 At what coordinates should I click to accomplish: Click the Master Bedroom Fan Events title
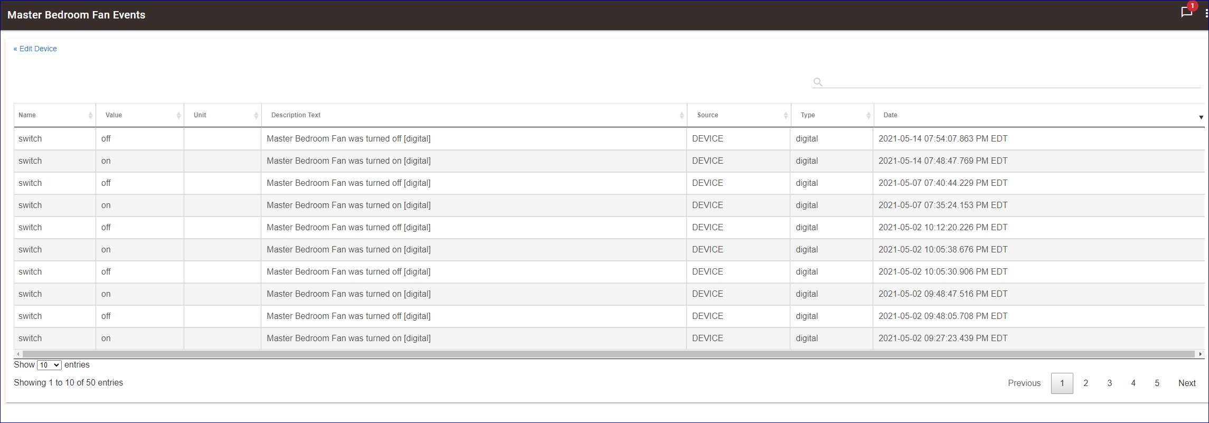pos(77,15)
